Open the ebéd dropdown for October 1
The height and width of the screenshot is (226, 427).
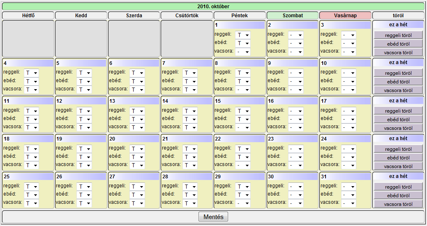click(x=243, y=43)
